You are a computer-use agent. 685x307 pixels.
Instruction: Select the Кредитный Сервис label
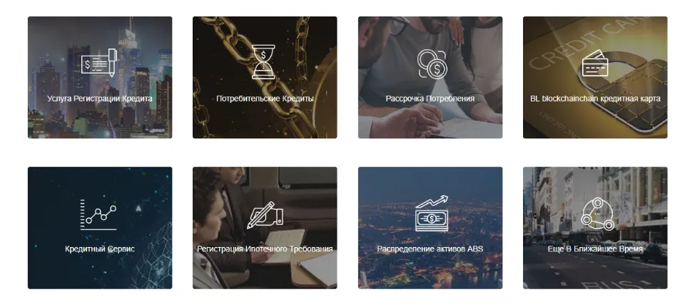[x=100, y=249]
